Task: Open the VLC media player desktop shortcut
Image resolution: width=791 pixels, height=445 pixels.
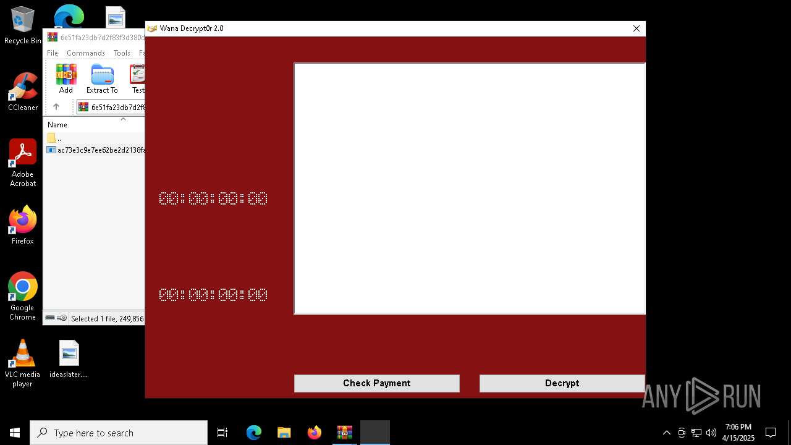Action: point(23,363)
